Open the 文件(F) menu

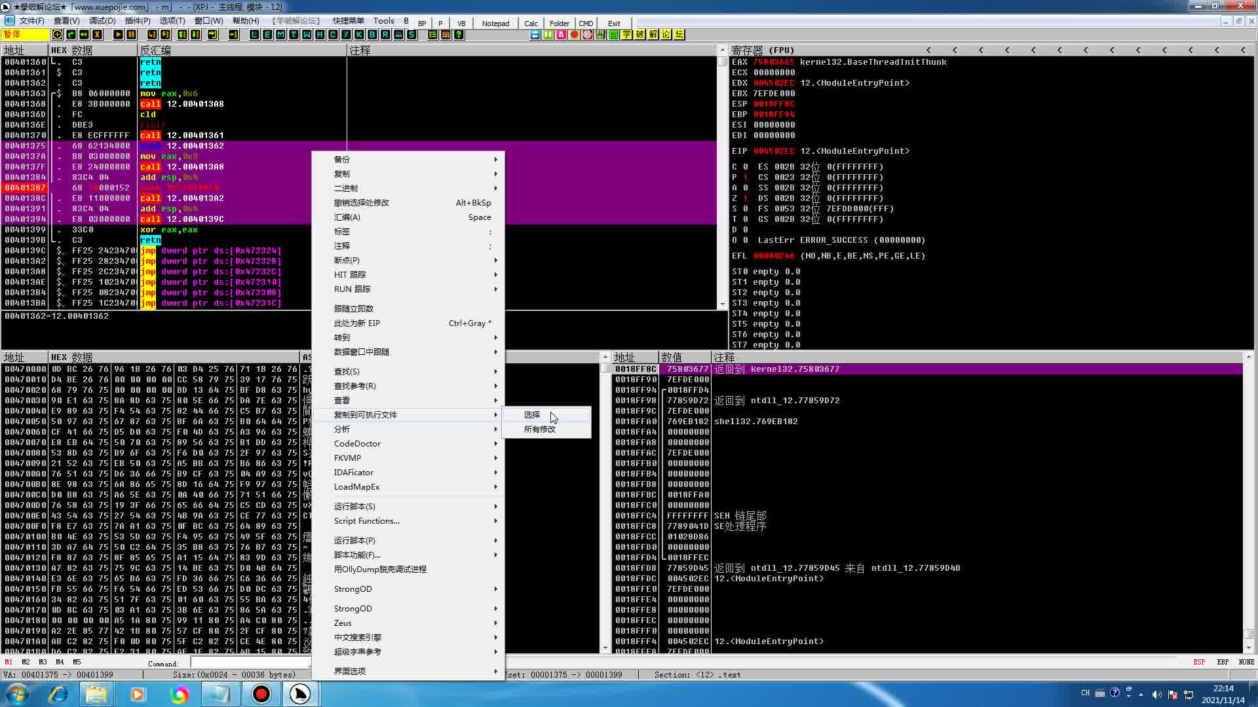pos(31,21)
